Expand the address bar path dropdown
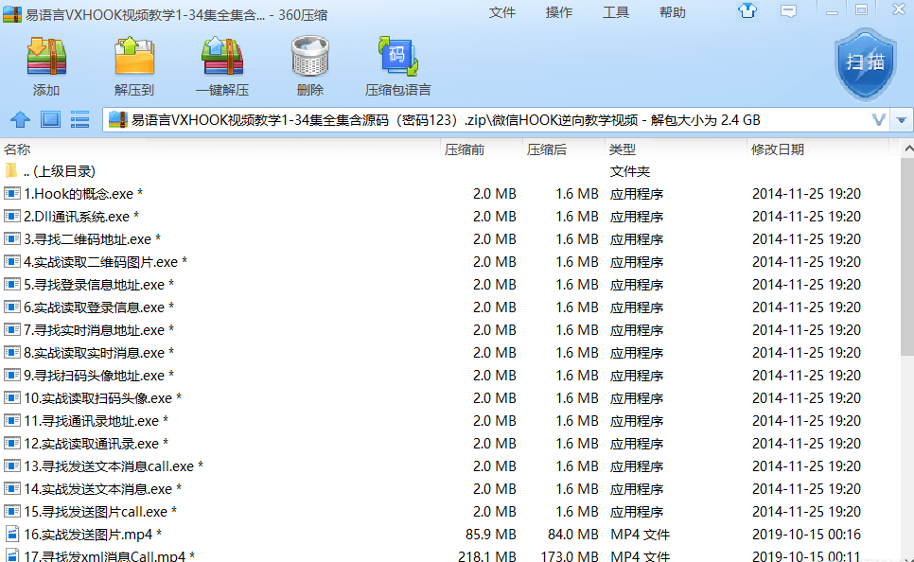This screenshot has width=914, height=562. click(x=878, y=120)
